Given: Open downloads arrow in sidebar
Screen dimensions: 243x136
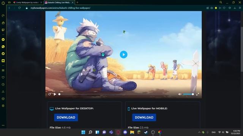Looking at the screenshot, I should click(3, 91).
